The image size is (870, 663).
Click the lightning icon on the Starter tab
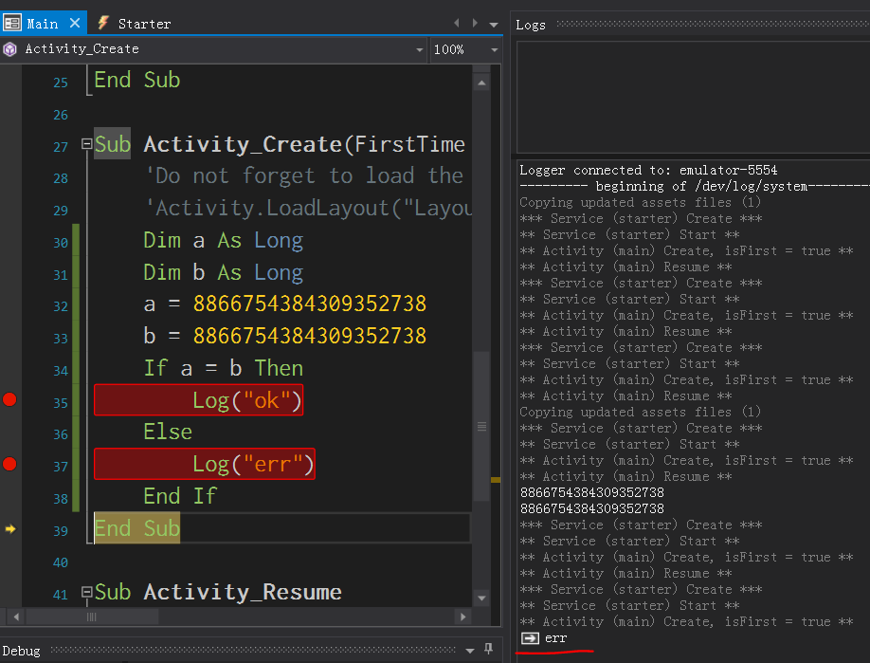[x=101, y=23]
